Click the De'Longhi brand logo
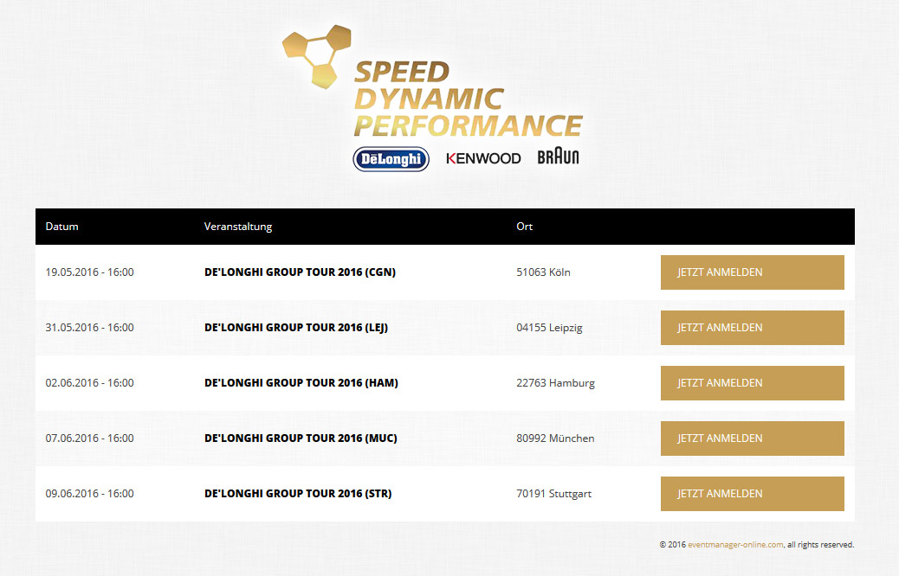The image size is (899, 576). 391,158
